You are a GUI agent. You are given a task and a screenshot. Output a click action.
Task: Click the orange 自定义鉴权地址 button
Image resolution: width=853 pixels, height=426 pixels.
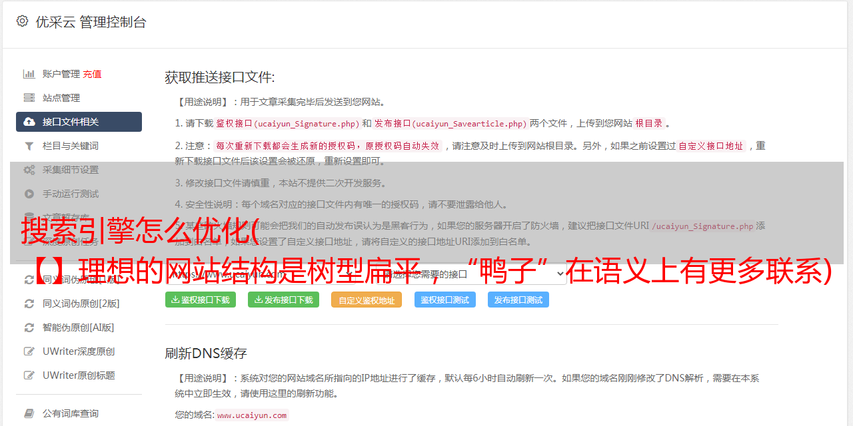coord(367,300)
